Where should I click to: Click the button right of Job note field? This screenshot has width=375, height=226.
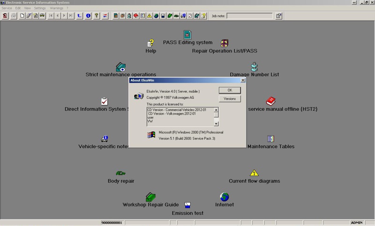278,16
